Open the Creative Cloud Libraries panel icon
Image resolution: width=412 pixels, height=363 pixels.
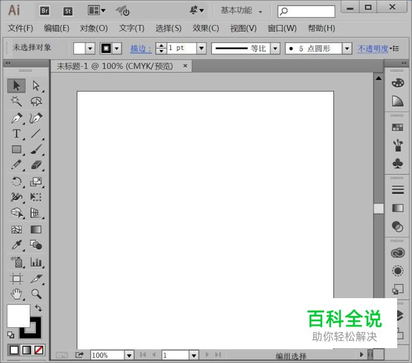point(398,253)
